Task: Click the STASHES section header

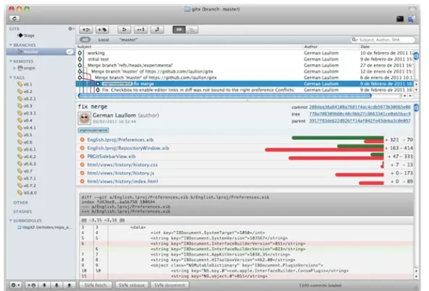Action: coord(22,212)
